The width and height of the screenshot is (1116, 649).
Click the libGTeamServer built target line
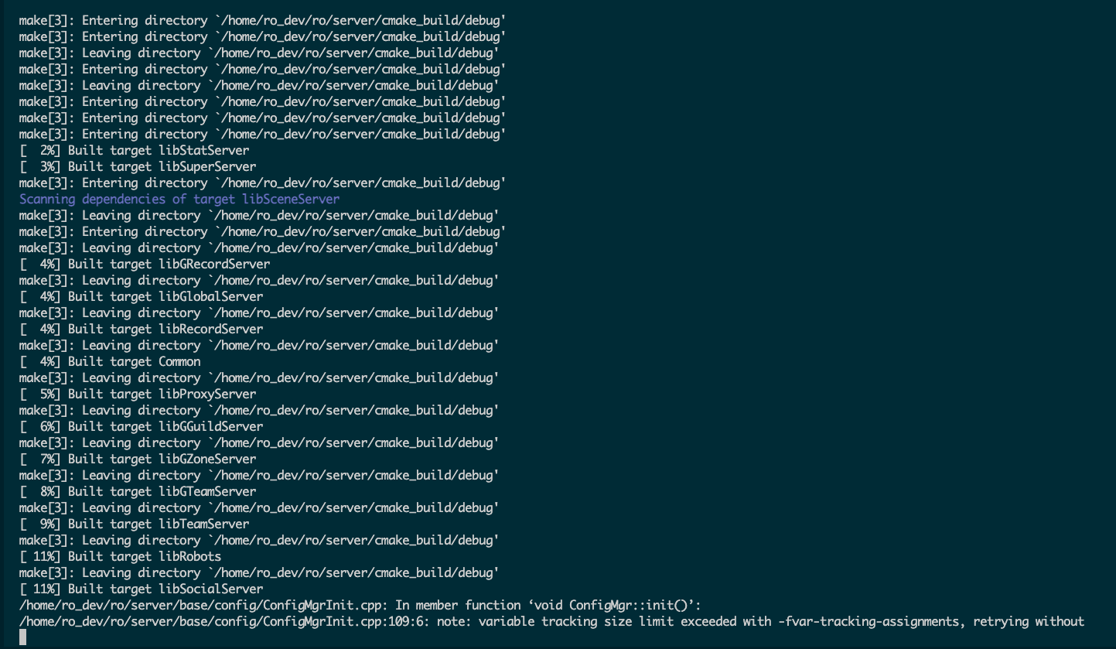point(138,491)
